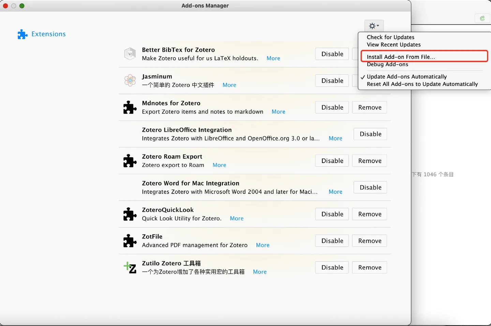The height and width of the screenshot is (326, 491).
Task: Choose Debug Add-ons menu item
Action: pos(387,64)
